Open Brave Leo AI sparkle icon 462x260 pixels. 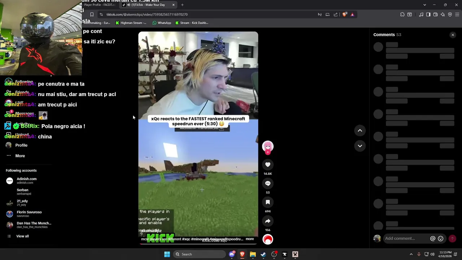[x=443, y=14]
